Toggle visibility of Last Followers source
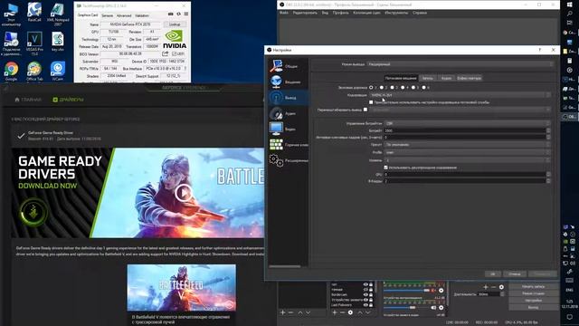The height and width of the screenshot is (326, 579). 365,305
